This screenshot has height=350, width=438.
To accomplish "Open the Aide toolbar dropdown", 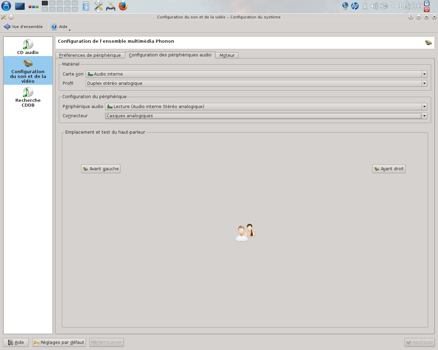I will (61, 27).
